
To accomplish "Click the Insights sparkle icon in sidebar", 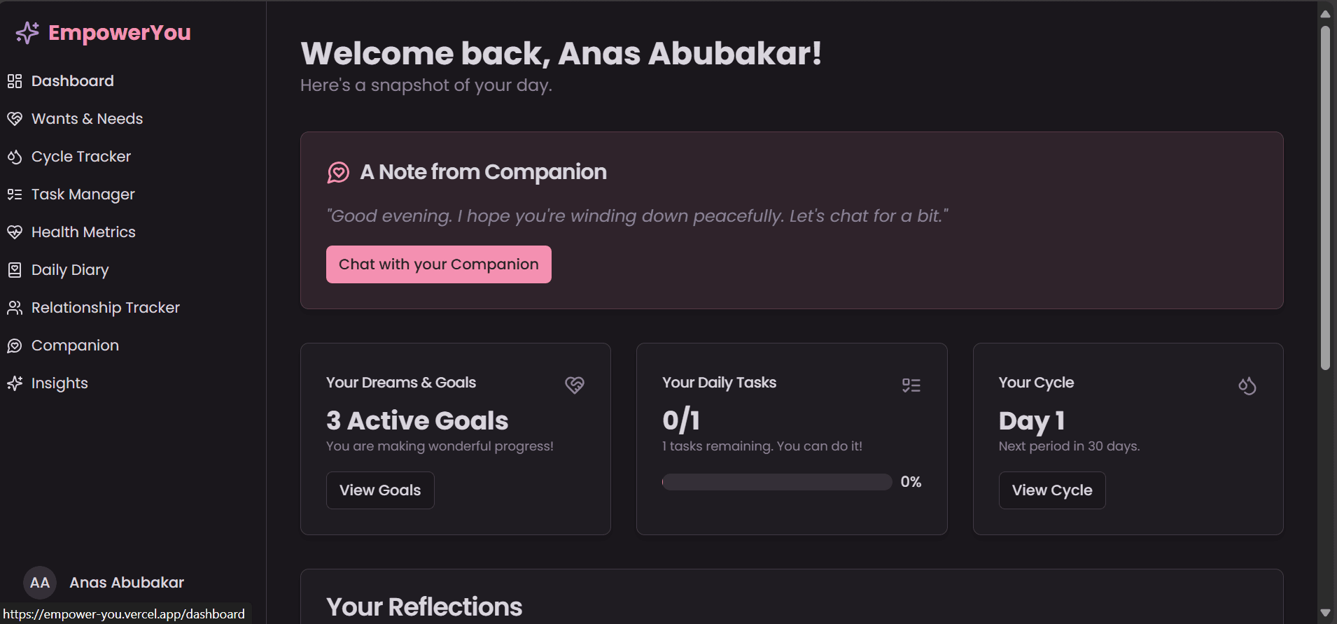I will pyautogui.click(x=15, y=383).
